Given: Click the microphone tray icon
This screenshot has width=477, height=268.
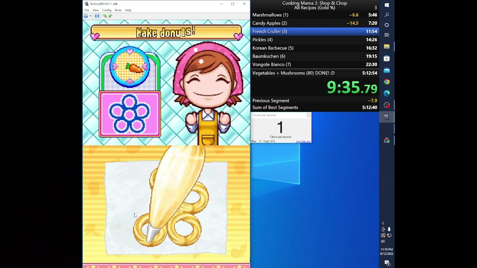Looking at the screenshot, I should point(389,230).
